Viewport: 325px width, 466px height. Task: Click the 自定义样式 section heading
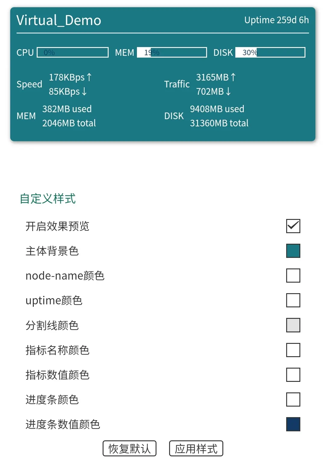tap(48, 198)
